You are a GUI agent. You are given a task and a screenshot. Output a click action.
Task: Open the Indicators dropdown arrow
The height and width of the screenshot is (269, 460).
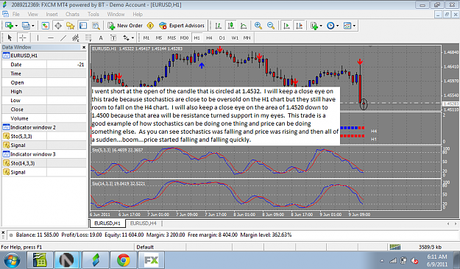321,26
